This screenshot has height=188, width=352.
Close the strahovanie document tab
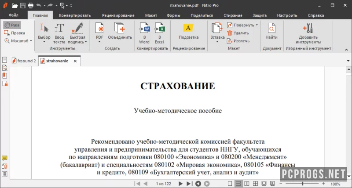pos(75,61)
